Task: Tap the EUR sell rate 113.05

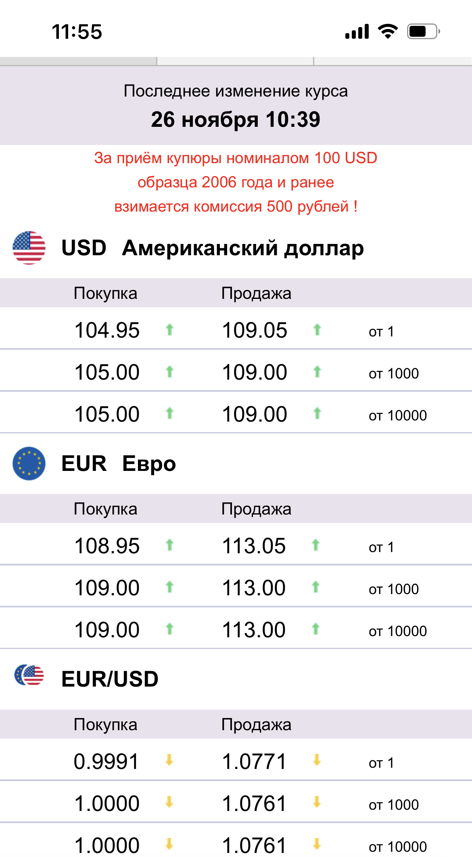Action: tap(254, 546)
